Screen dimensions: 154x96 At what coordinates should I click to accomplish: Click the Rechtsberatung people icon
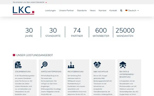(71, 65)
